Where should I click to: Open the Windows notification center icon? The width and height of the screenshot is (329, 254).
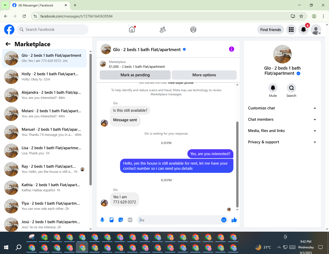point(321,247)
